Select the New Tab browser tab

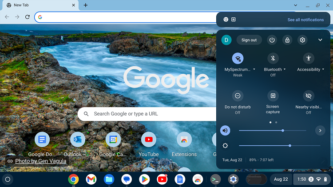[40, 5]
